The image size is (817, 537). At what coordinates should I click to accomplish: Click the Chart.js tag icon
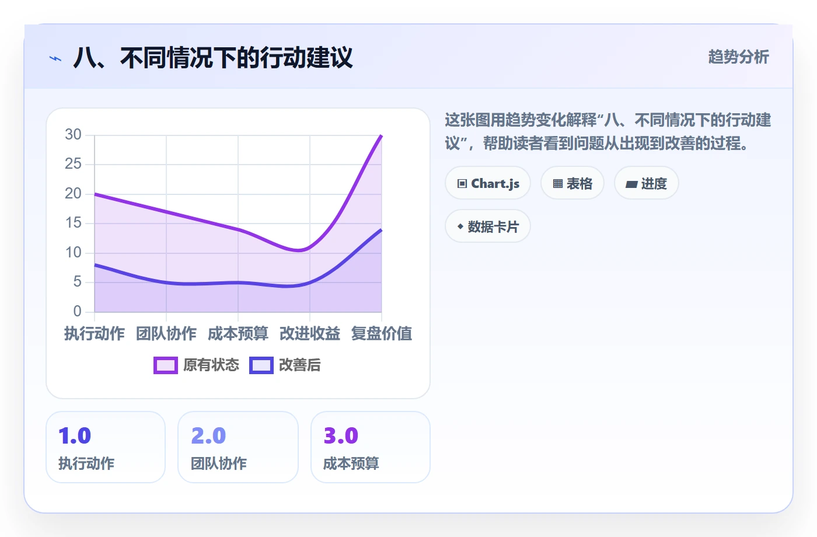coord(462,184)
